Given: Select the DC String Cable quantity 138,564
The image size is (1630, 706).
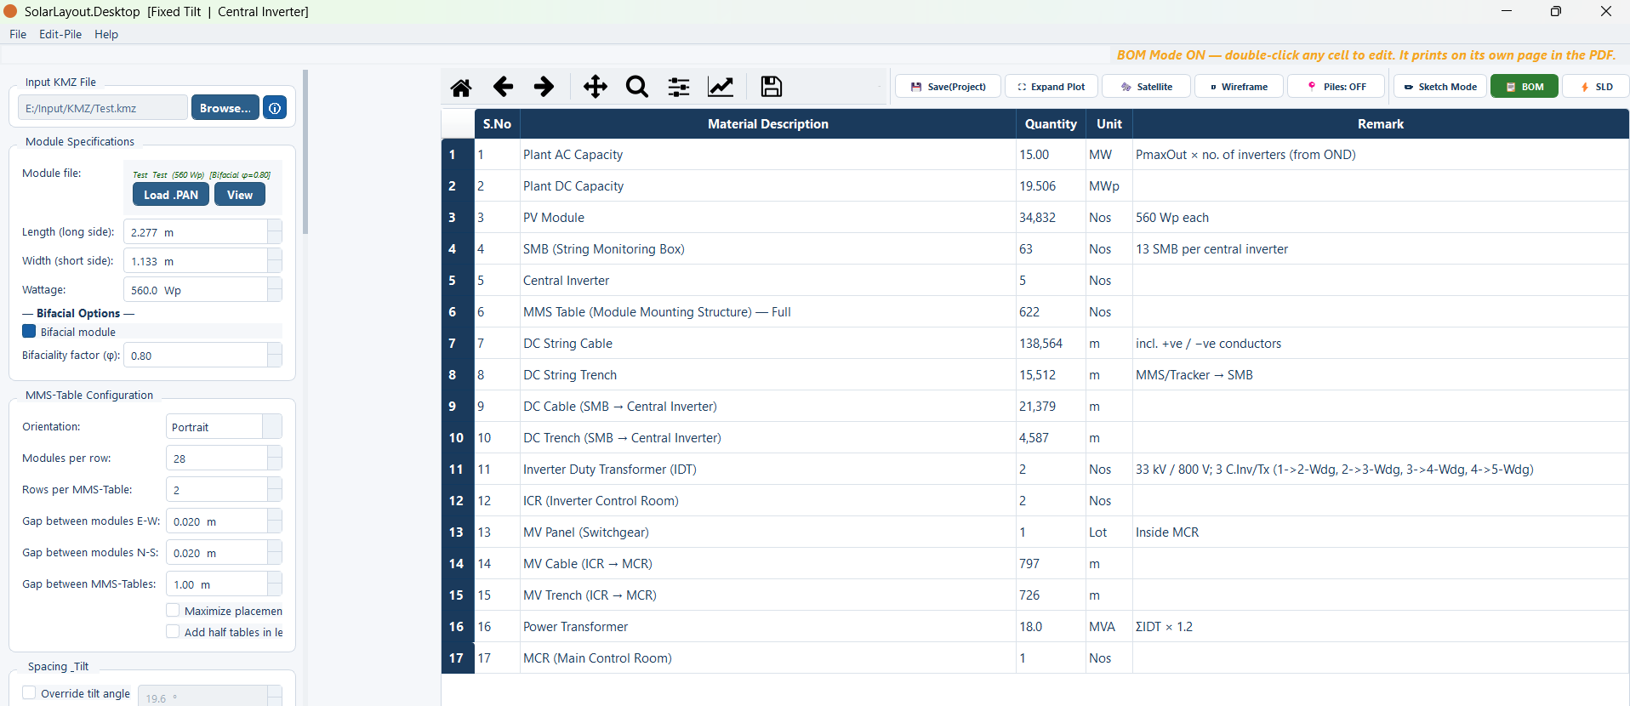Looking at the screenshot, I should click(1051, 344).
